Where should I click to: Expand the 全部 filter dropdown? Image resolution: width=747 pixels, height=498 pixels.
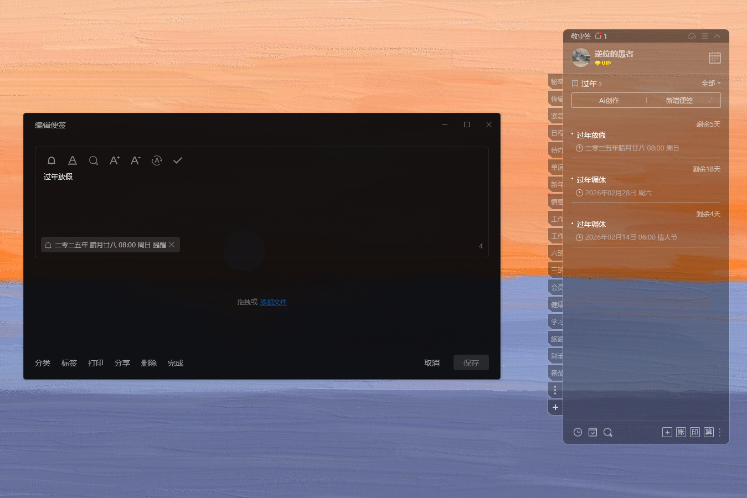click(711, 84)
